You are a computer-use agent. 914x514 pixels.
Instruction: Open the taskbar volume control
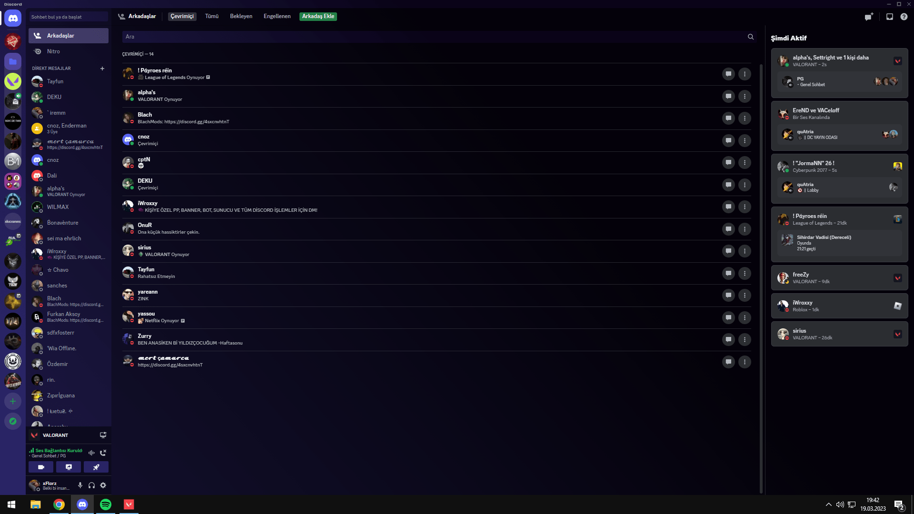point(840,504)
